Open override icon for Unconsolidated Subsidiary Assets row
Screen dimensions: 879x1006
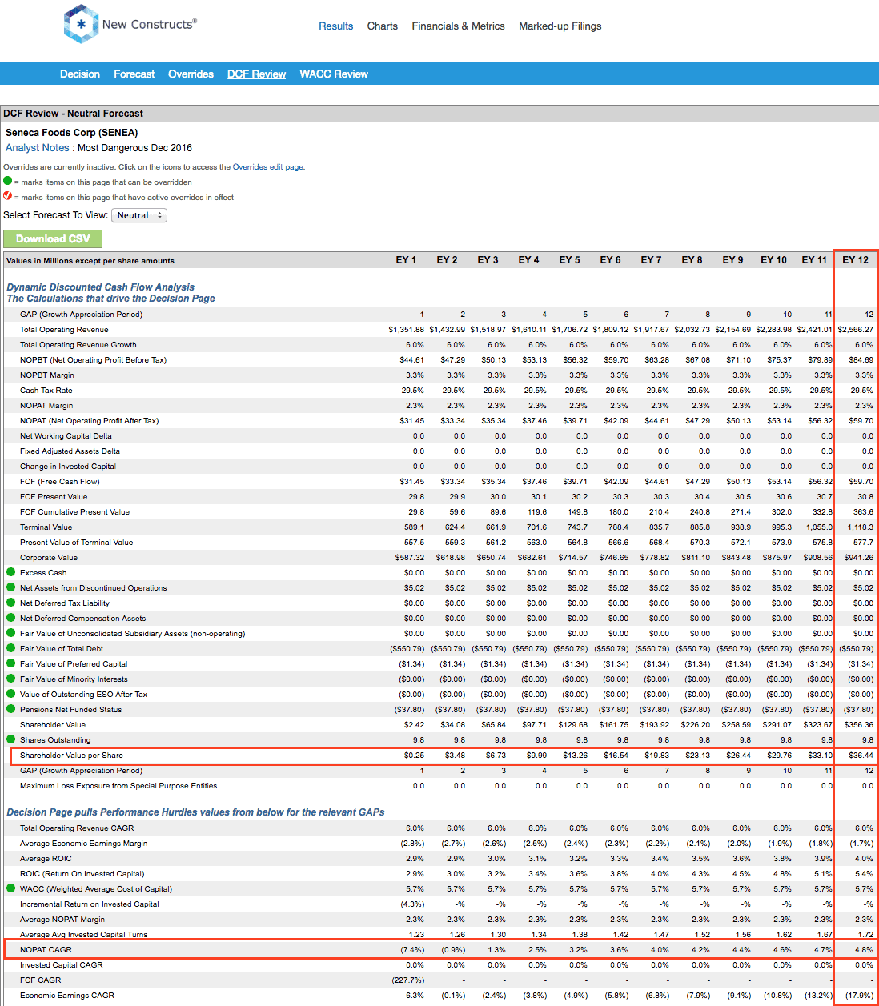(11, 633)
